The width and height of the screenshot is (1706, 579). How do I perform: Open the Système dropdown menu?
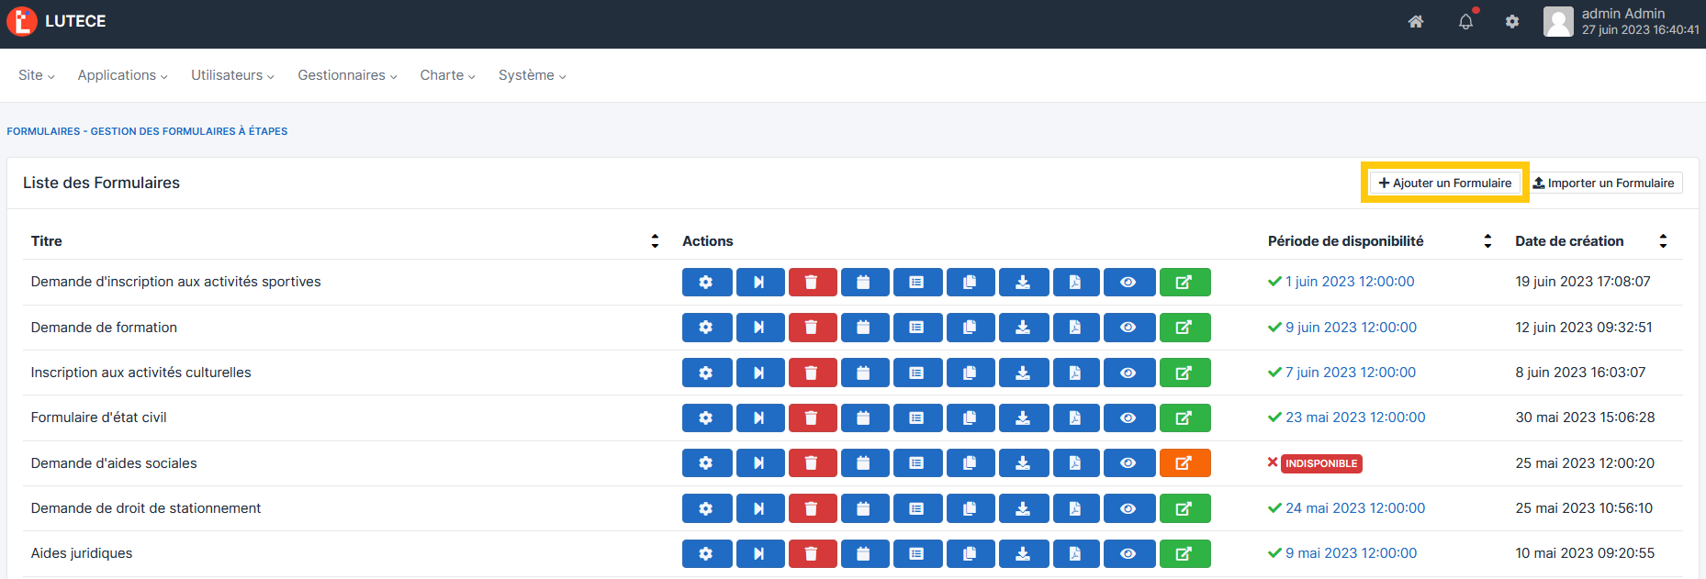tap(532, 75)
